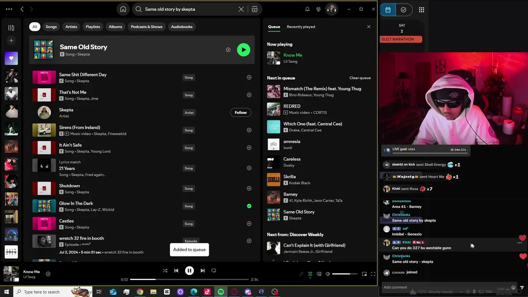The image size is (528, 297).
Task: Open the three-dots Spotify app menu
Action: pos(9,9)
